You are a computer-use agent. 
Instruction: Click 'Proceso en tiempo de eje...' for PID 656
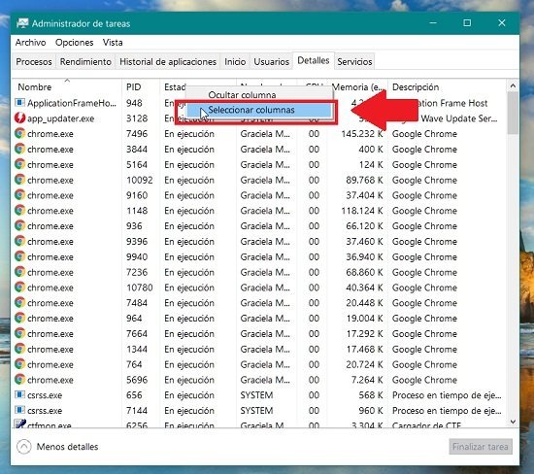point(447,395)
